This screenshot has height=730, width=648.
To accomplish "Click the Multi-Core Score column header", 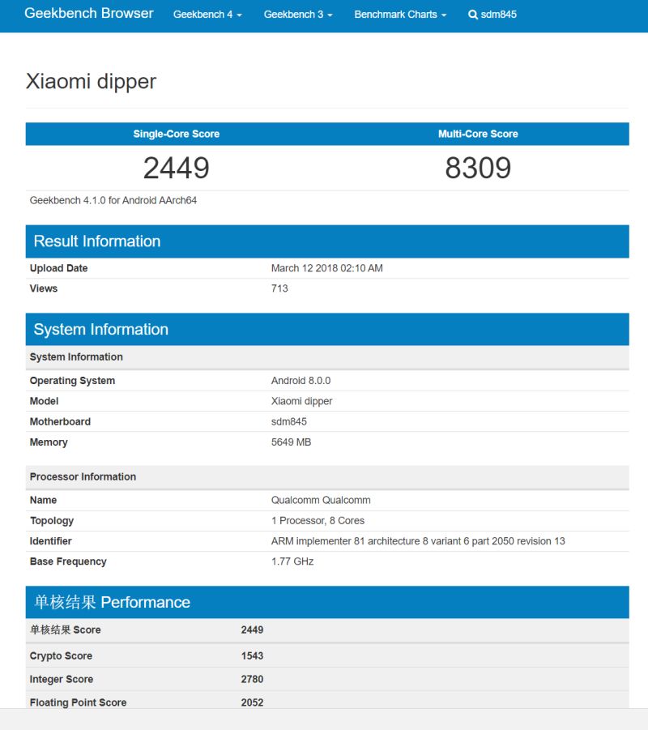I will click(478, 134).
